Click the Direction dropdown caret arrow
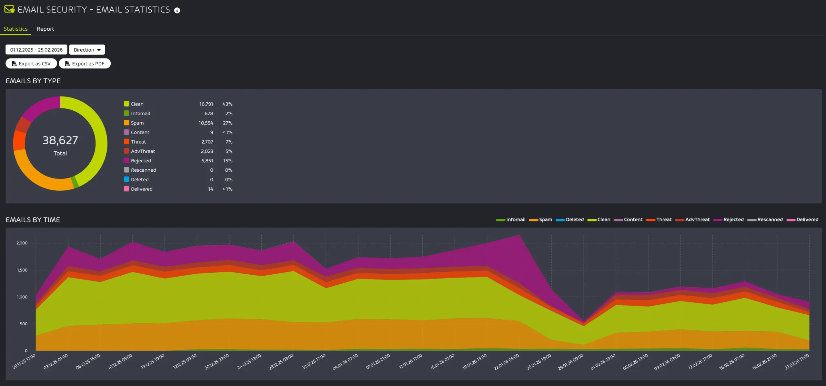Screen dimensions: 826x386 (x=99, y=50)
